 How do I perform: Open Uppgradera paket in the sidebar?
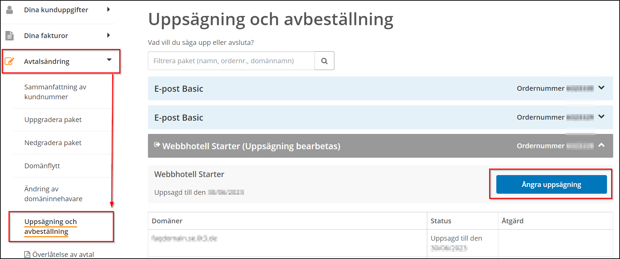[53, 119]
